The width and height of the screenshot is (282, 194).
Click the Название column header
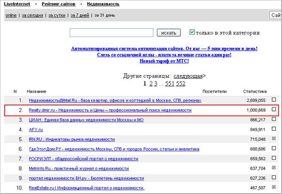click(37, 91)
